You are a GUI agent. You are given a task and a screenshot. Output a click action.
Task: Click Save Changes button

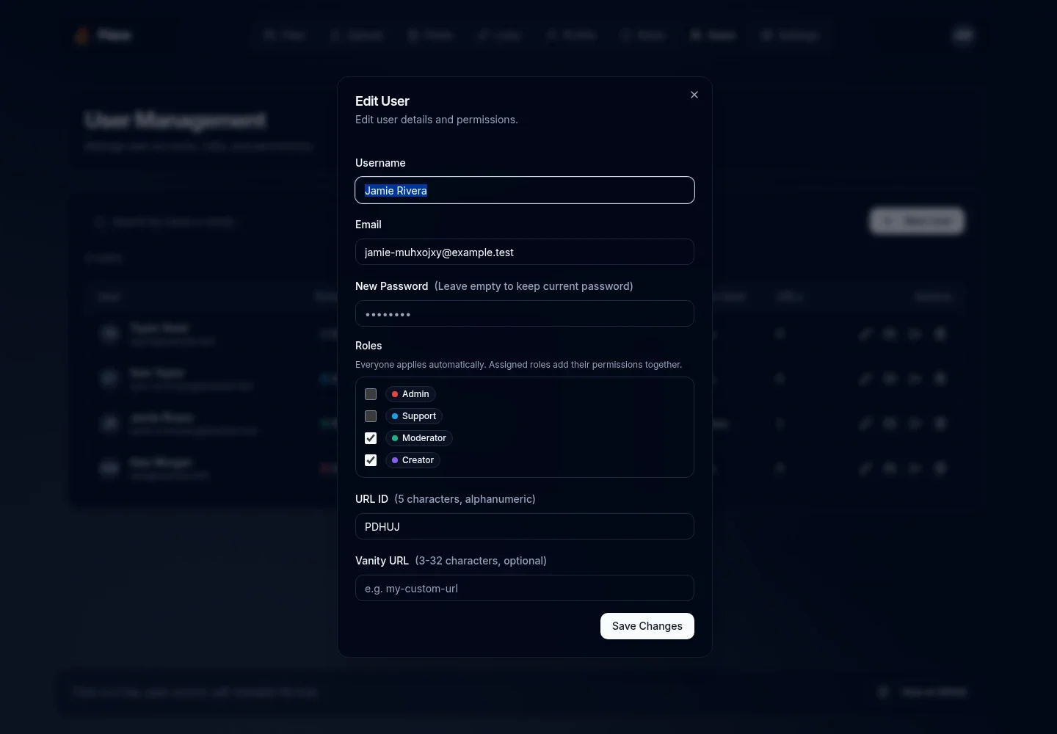click(647, 626)
